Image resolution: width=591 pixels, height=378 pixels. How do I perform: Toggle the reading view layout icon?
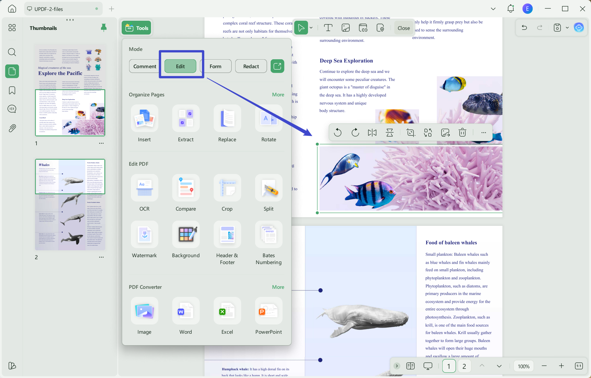click(410, 366)
